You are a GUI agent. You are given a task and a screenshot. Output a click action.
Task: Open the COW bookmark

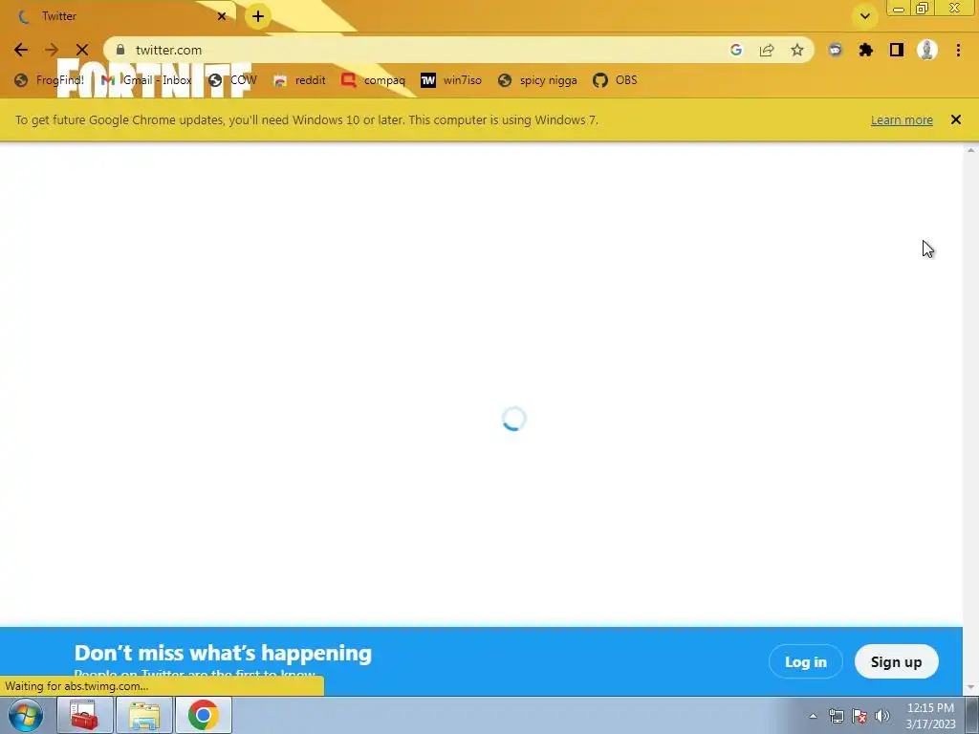point(232,80)
